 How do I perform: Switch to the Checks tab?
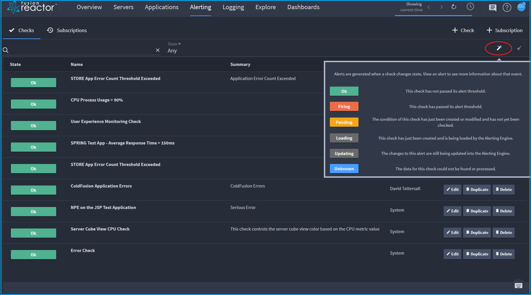(21, 30)
